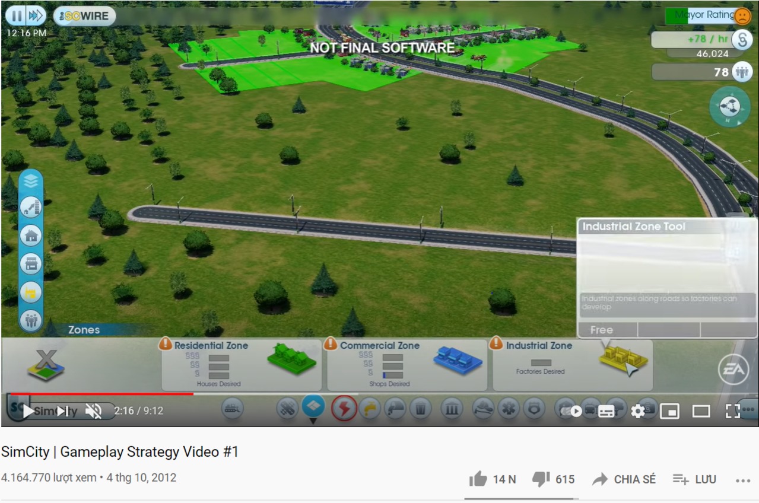Image resolution: width=759 pixels, height=503 pixels.
Task: Select the commercial shop map icon
Action: 31,264
